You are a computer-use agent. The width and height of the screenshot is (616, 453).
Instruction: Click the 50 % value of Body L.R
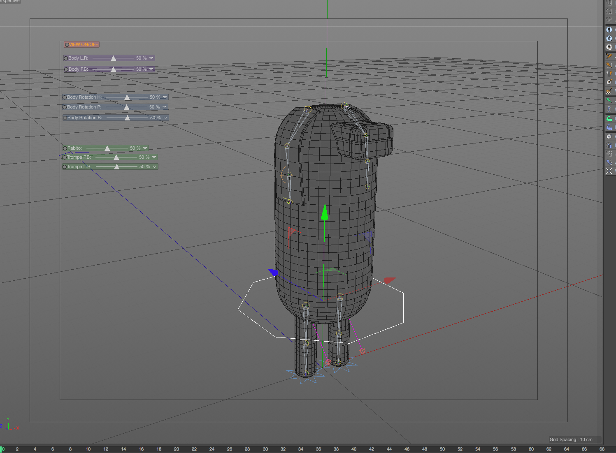pos(142,58)
